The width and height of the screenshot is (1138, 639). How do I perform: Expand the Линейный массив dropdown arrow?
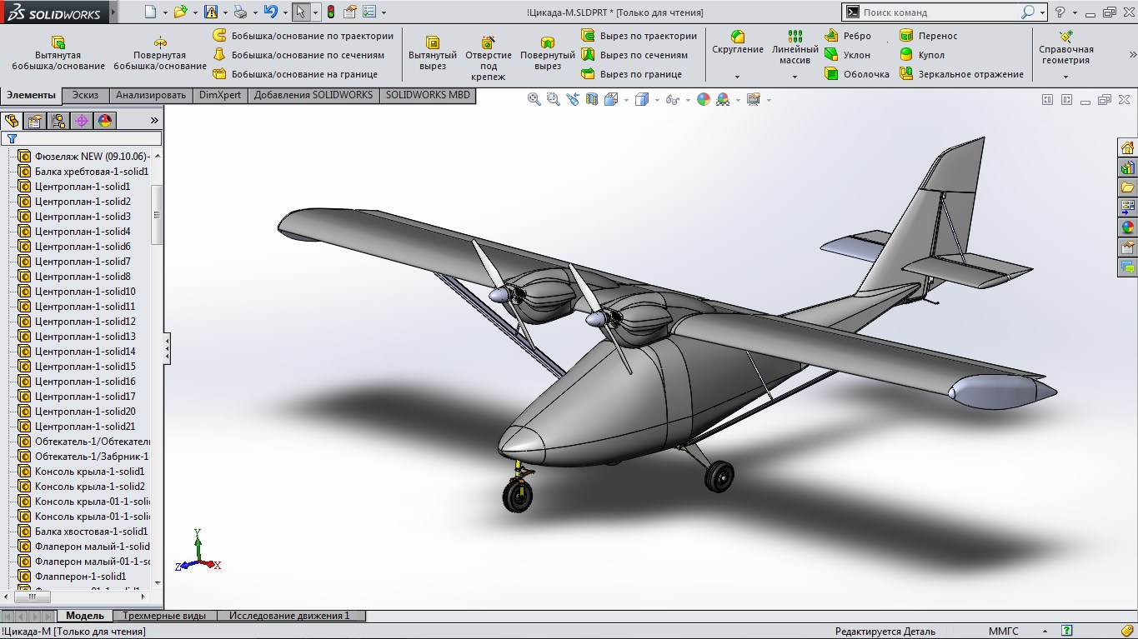coord(795,77)
